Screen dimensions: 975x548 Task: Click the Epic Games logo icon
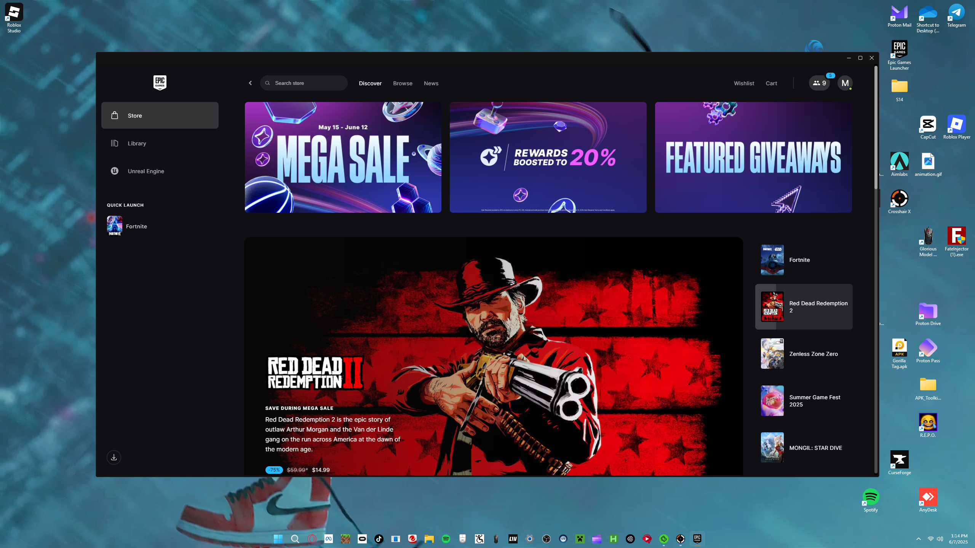[160, 83]
